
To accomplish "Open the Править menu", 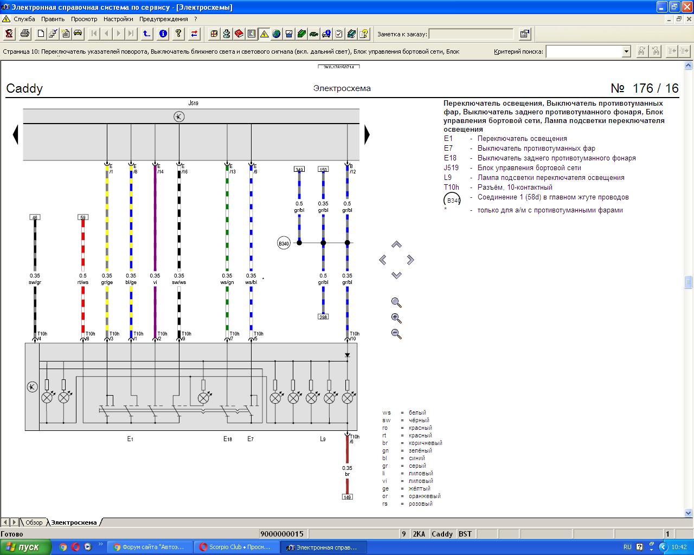I will [x=53, y=19].
